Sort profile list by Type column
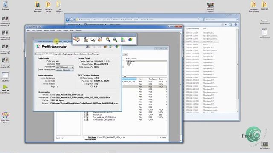 (141, 79)
